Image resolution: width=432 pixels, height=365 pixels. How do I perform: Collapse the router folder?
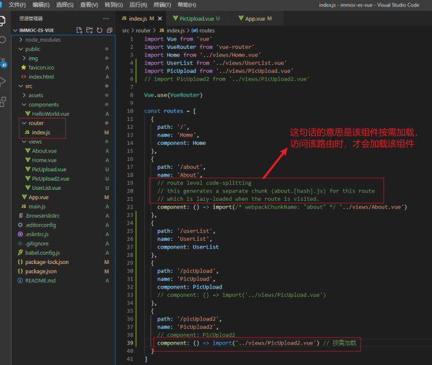24,123
